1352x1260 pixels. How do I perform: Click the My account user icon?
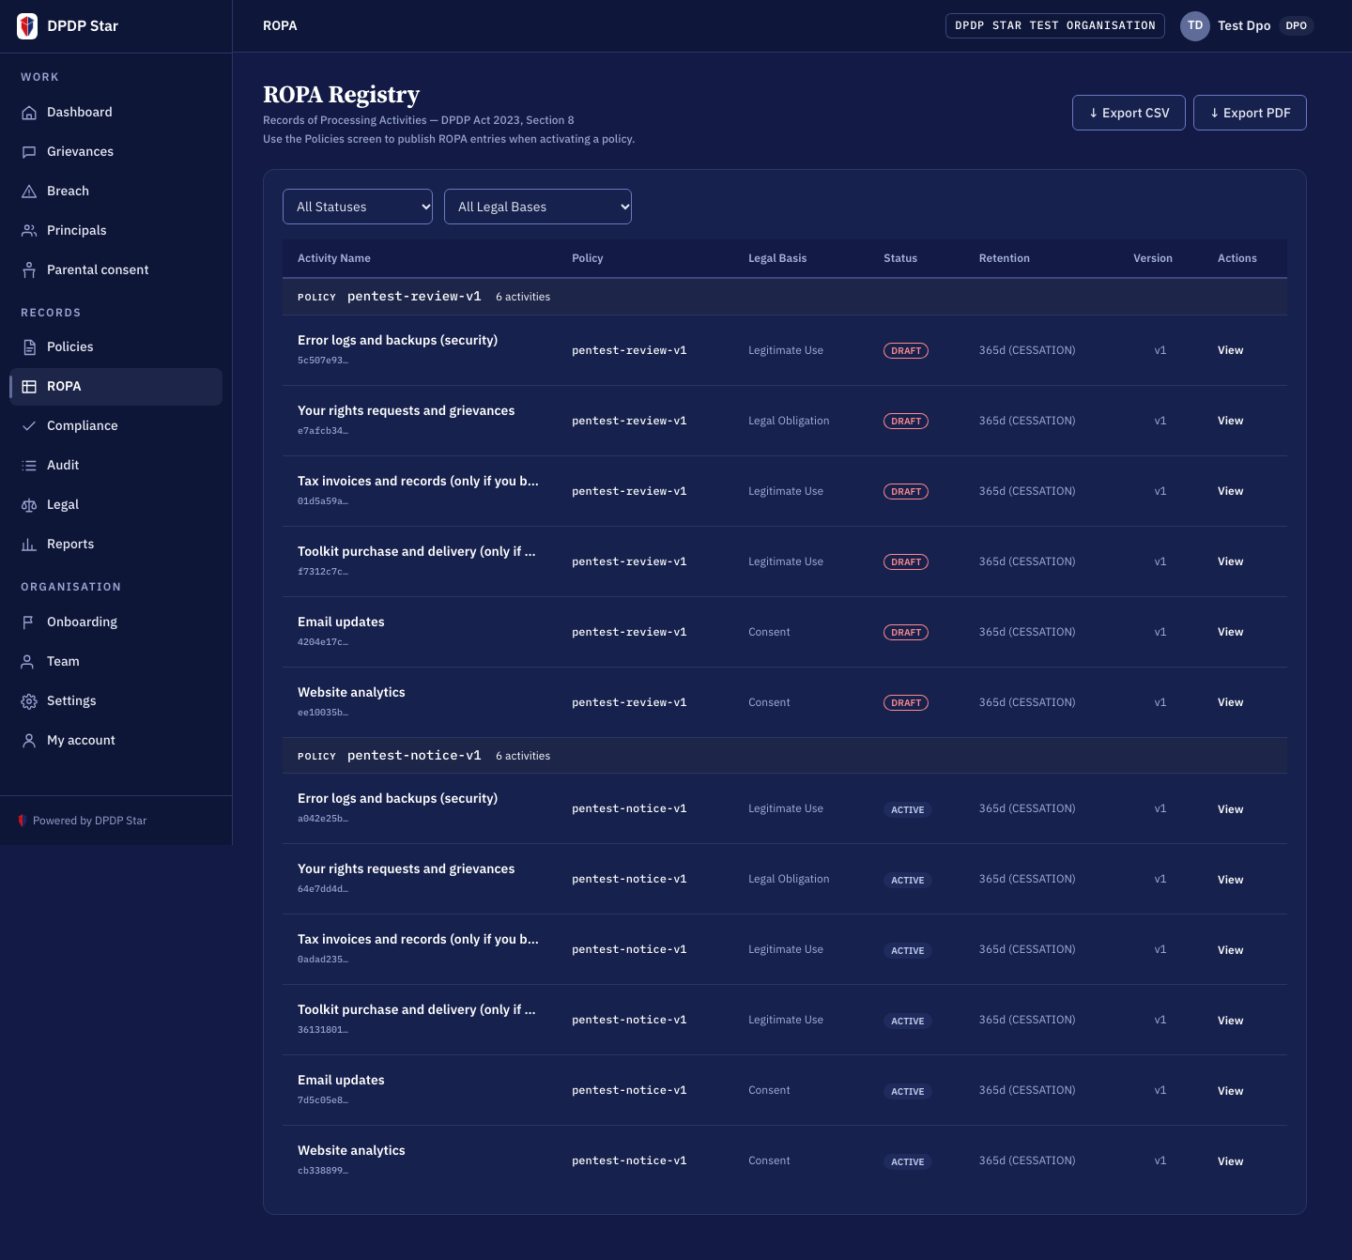click(29, 741)
